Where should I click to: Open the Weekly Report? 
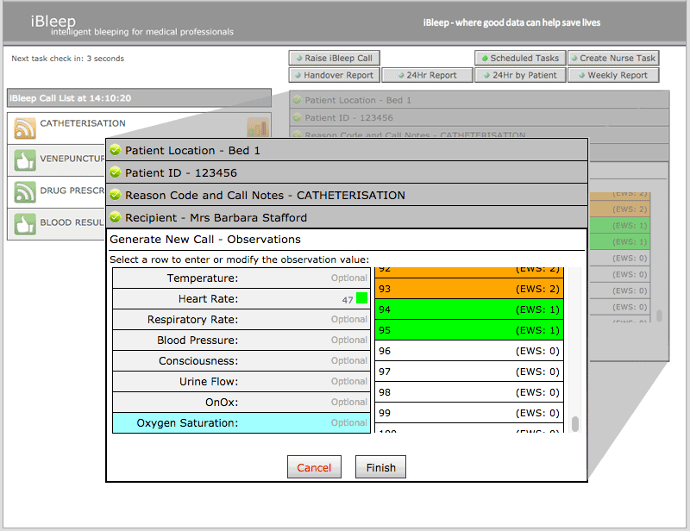click(x=613, y=75)
